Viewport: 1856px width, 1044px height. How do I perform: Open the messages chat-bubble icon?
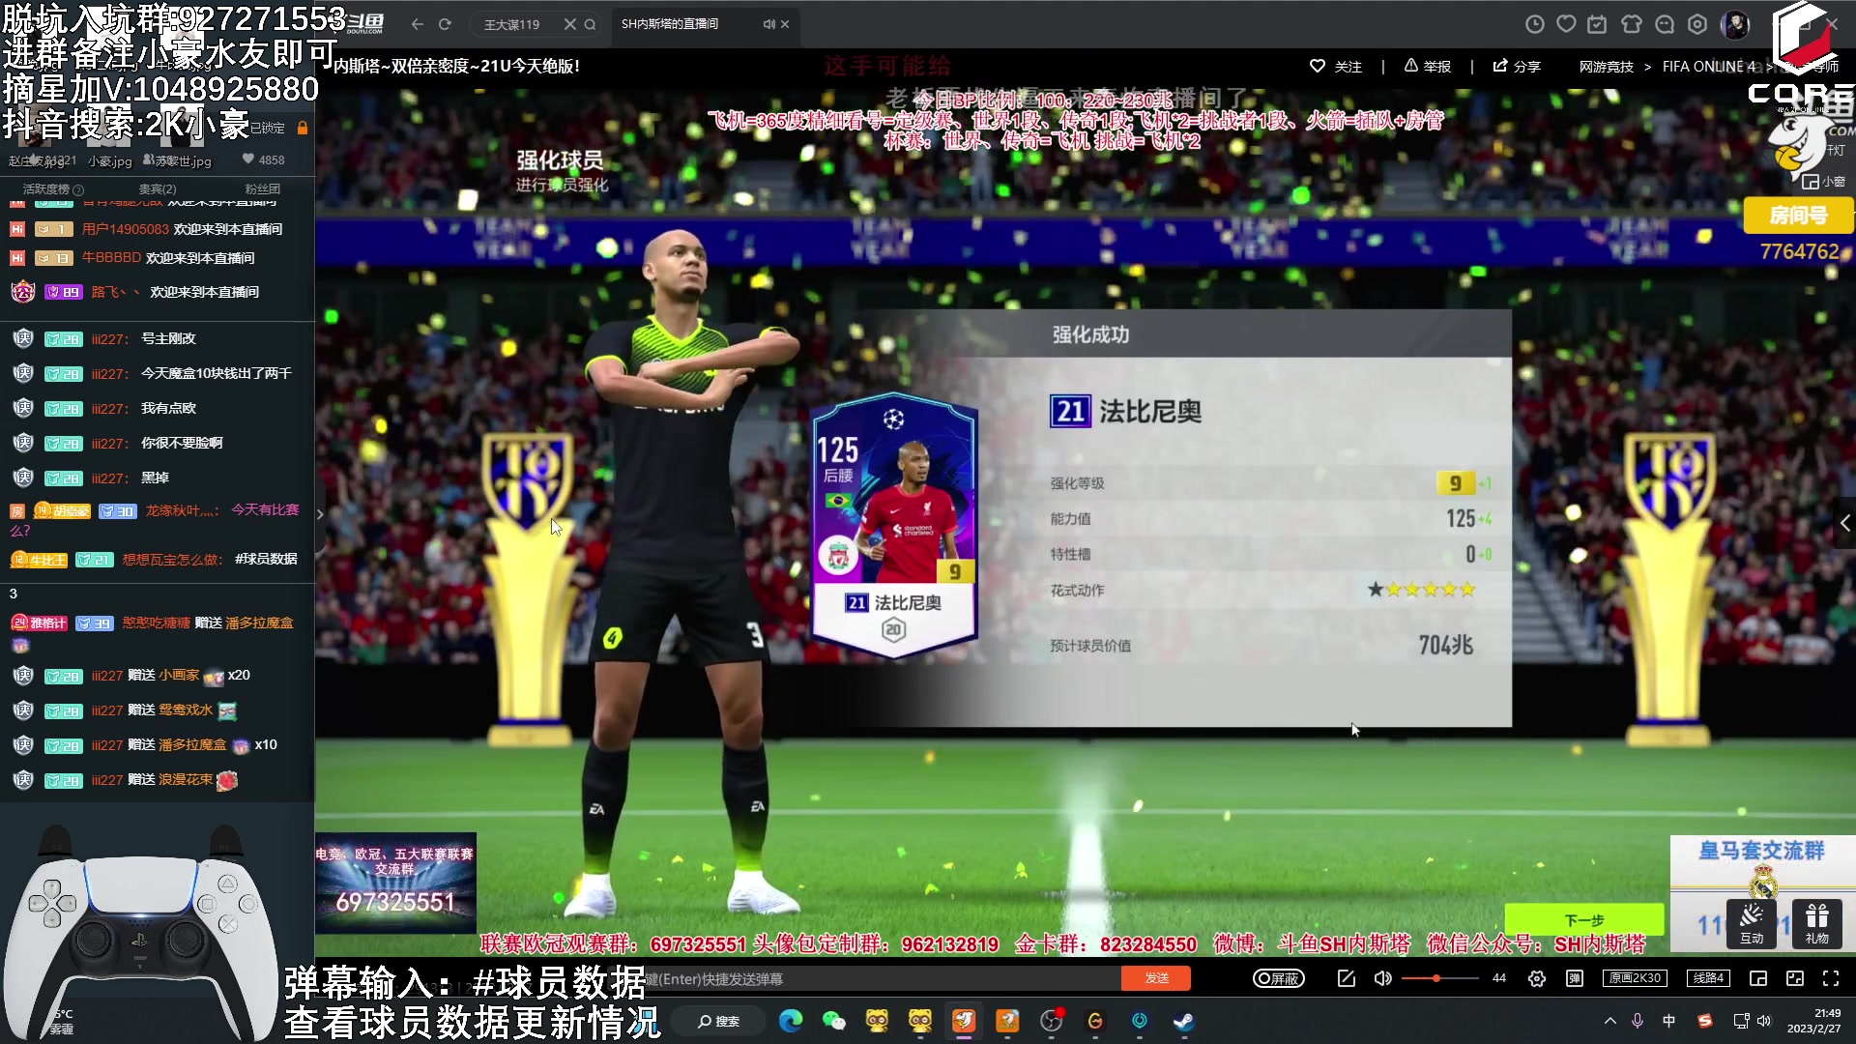pyautogui.click(x=1665, y=24)
